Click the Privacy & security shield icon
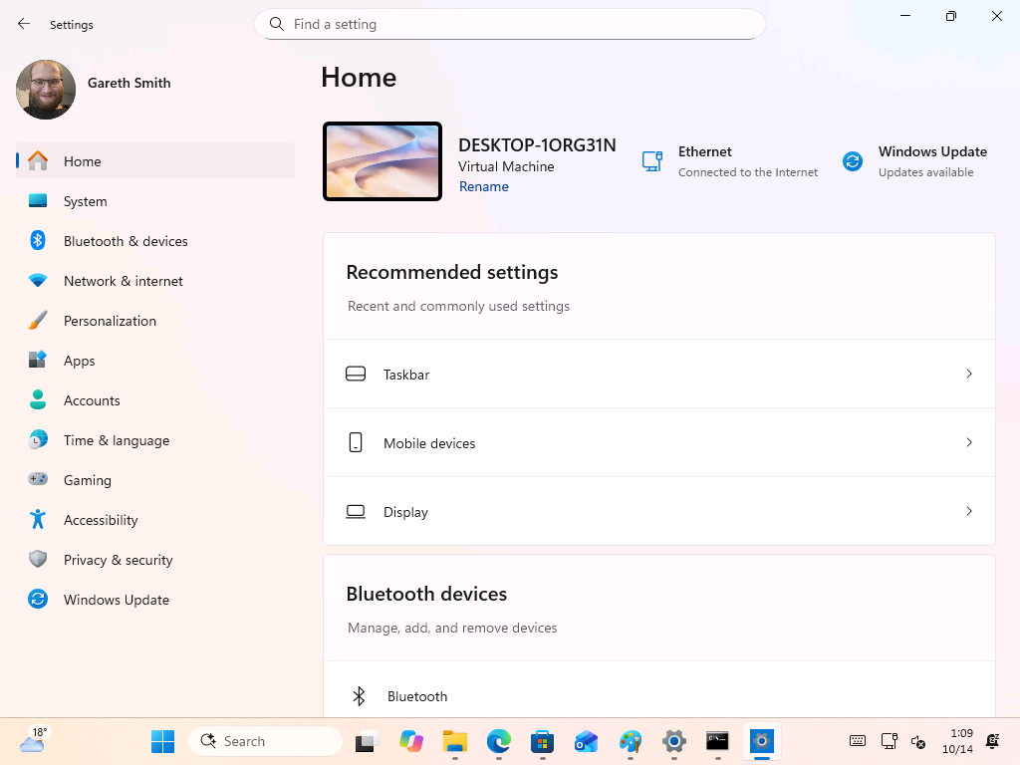Screen dimensions: 1020x765 [38, 559]
